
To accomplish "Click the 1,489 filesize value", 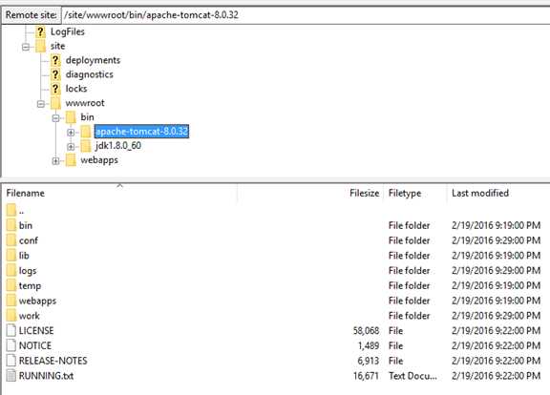I will 369,345.
